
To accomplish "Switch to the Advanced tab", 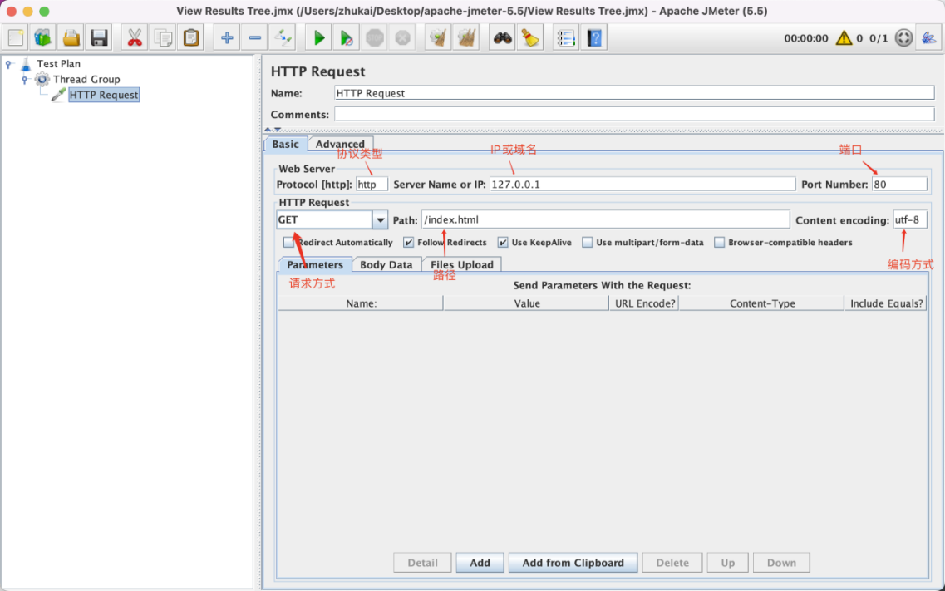I will pyautogui.click(x=340, y=144).
